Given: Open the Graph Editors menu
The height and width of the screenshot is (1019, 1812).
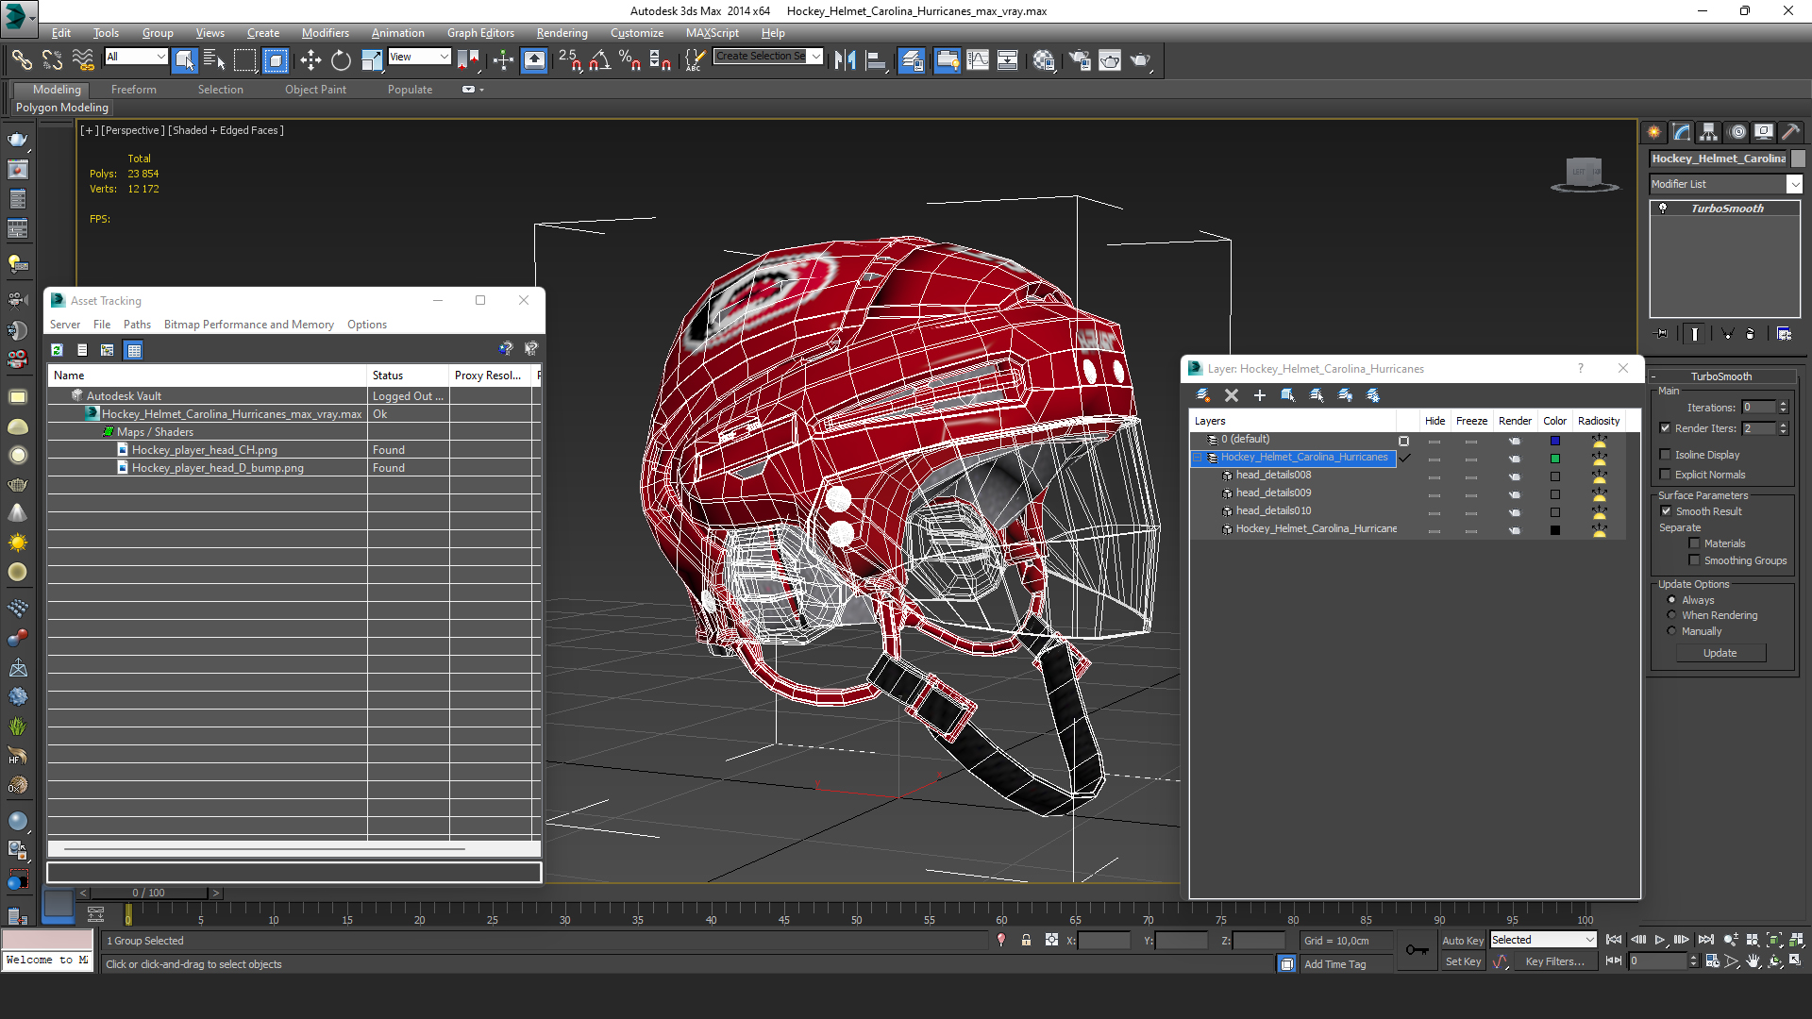Looking at the screenshot, I should tap(480, 33).
